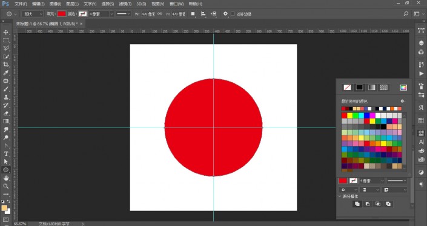427x226 pixels.
Task: Click exclude overlapping shapes button in Properties
Action: pyautogui.click(x=388, y=204)
